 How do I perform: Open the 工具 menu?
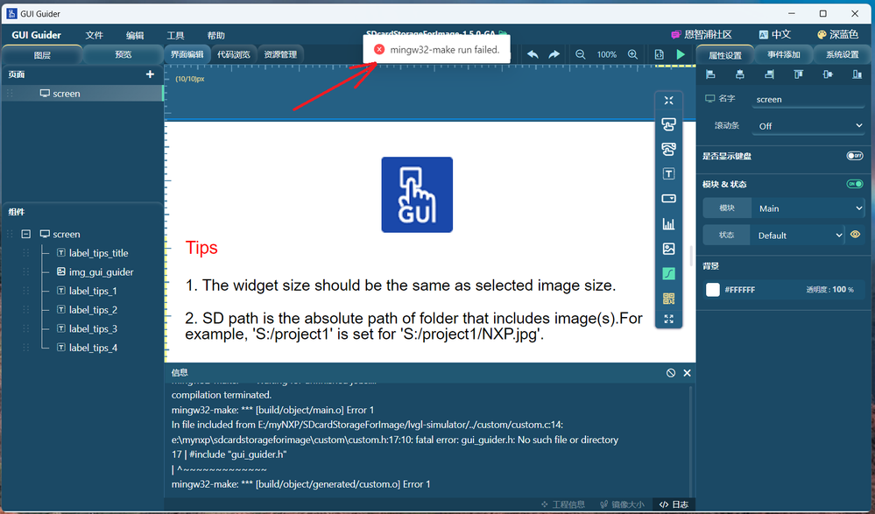(175, 35)
